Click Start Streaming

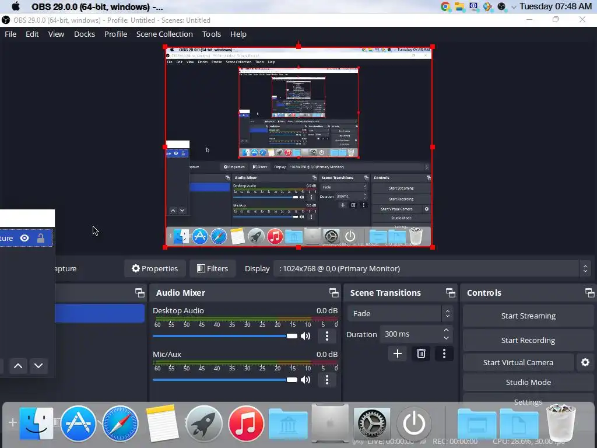[x=528, y=316]
